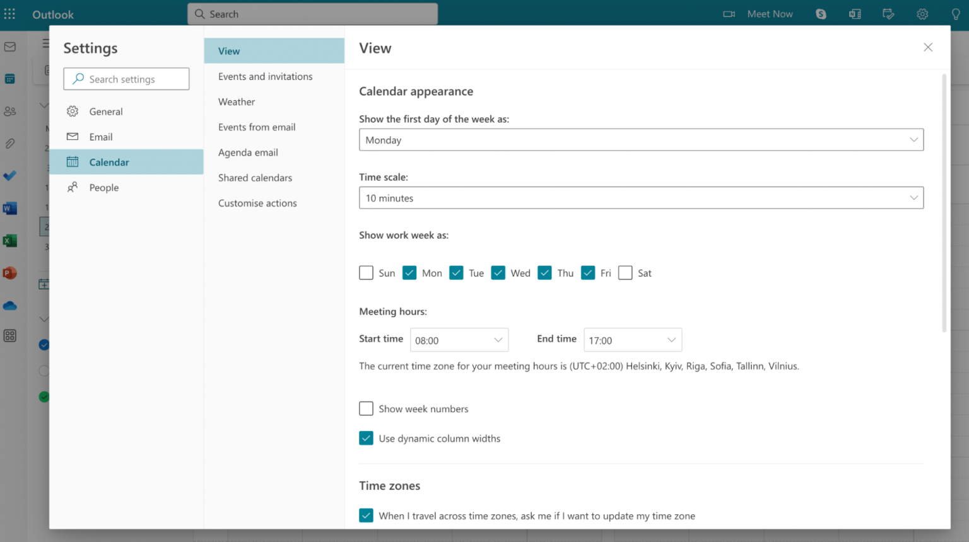Open General settings category
This screenshot has width=969, height=542.
coord(126,112)
